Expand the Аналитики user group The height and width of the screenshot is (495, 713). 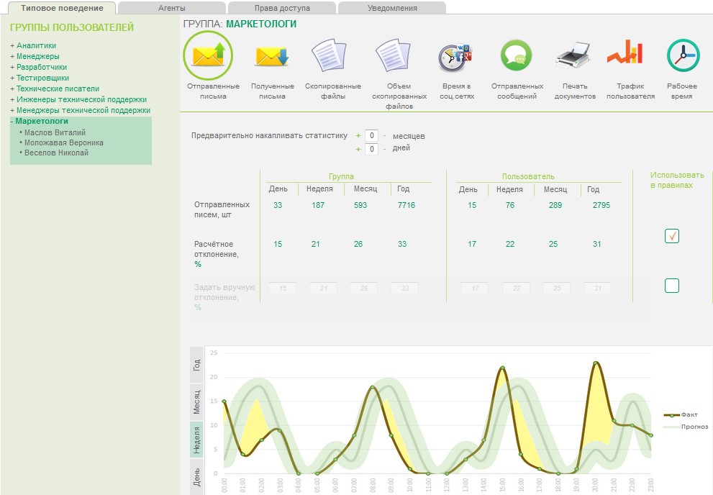[x=36, y=45]
